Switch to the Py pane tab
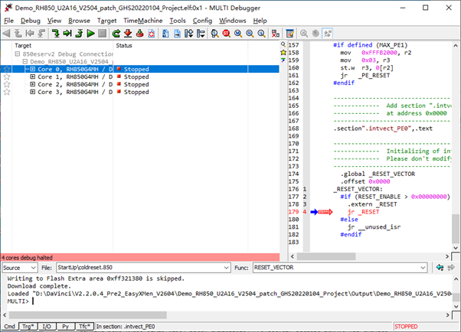Image resolution: width=461 pixels, height=332 pixels. click(x=65, y=327)
